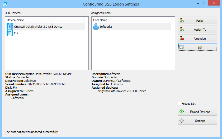Click Softpedia under Assigned users details
Image resolution: width=222 pixels, height=139 pixels.
(17, 98)
